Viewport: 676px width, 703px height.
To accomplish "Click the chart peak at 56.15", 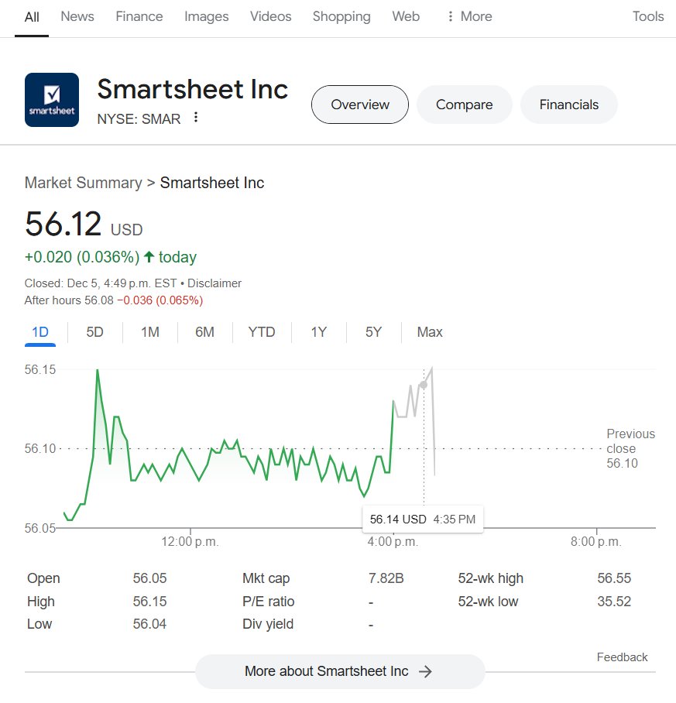I will coord(98,370).
